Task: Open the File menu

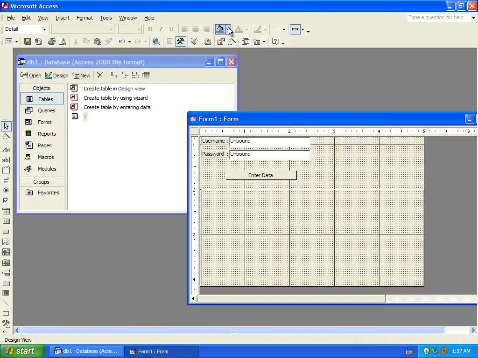Action: (11, 18)
